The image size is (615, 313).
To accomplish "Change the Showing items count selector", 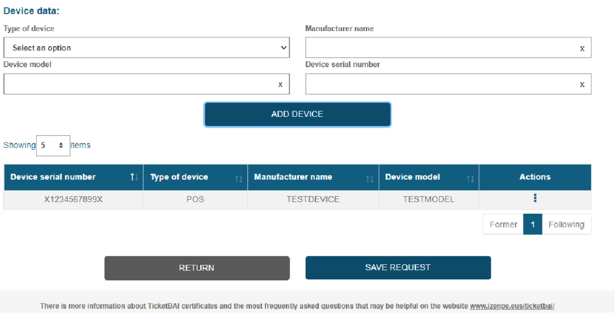I will point(53,145).
